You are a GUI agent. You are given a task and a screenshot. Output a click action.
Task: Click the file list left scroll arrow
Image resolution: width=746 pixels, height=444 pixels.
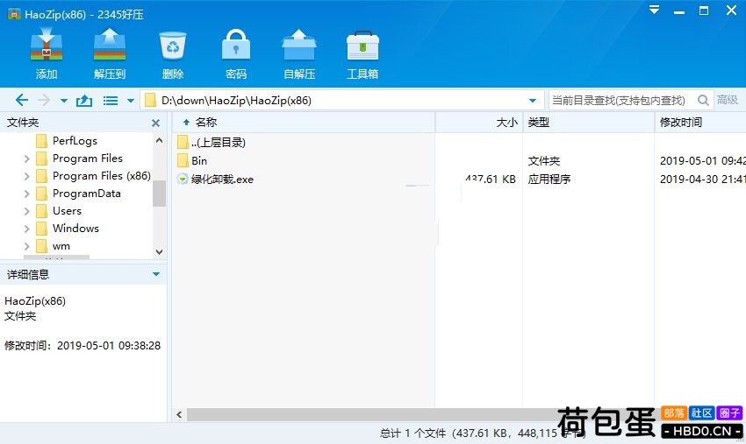[x=179, y=414]
